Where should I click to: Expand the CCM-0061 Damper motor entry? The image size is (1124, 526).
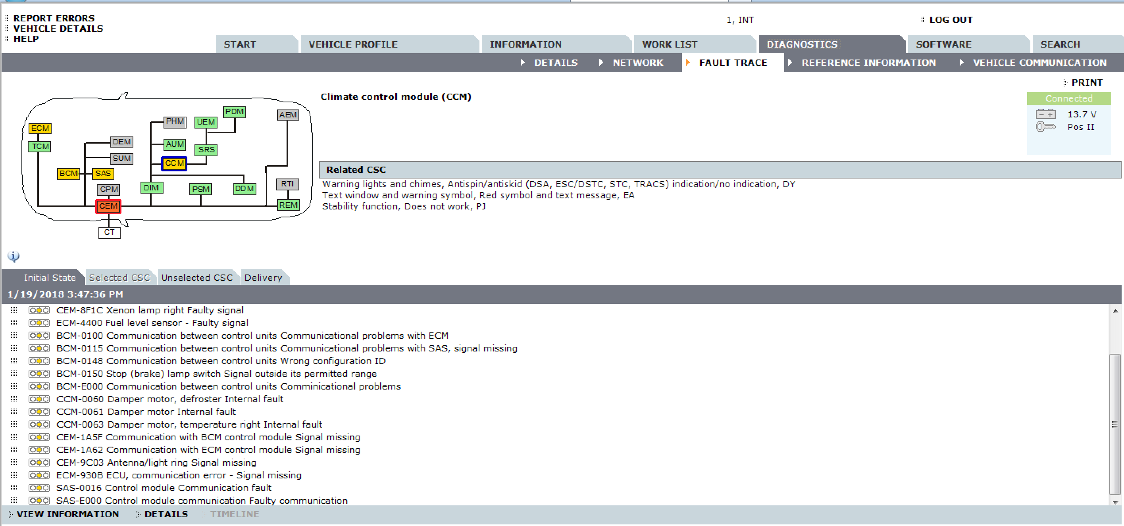coord(14,411)
